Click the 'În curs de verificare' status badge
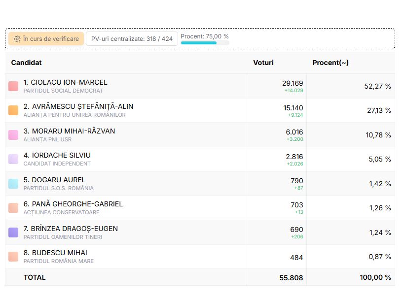405x298 pixels. point(46,39)
